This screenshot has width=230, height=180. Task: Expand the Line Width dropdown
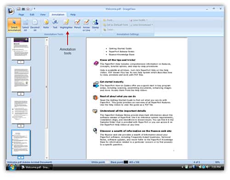coord(138,20)
